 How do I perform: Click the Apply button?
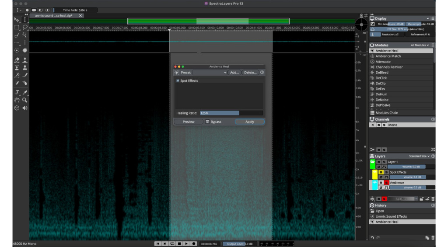pyautogui.click(x=250, y=122)
